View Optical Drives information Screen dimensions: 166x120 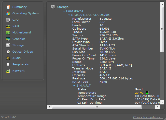pyautogui.click(x=23, y=52)
